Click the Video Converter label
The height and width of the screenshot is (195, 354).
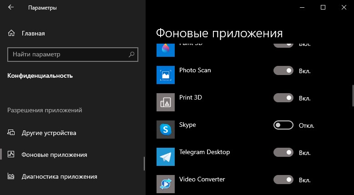pos(202,179)
